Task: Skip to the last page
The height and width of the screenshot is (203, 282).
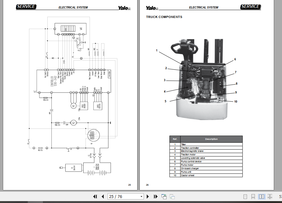Action: pos(155,196)
